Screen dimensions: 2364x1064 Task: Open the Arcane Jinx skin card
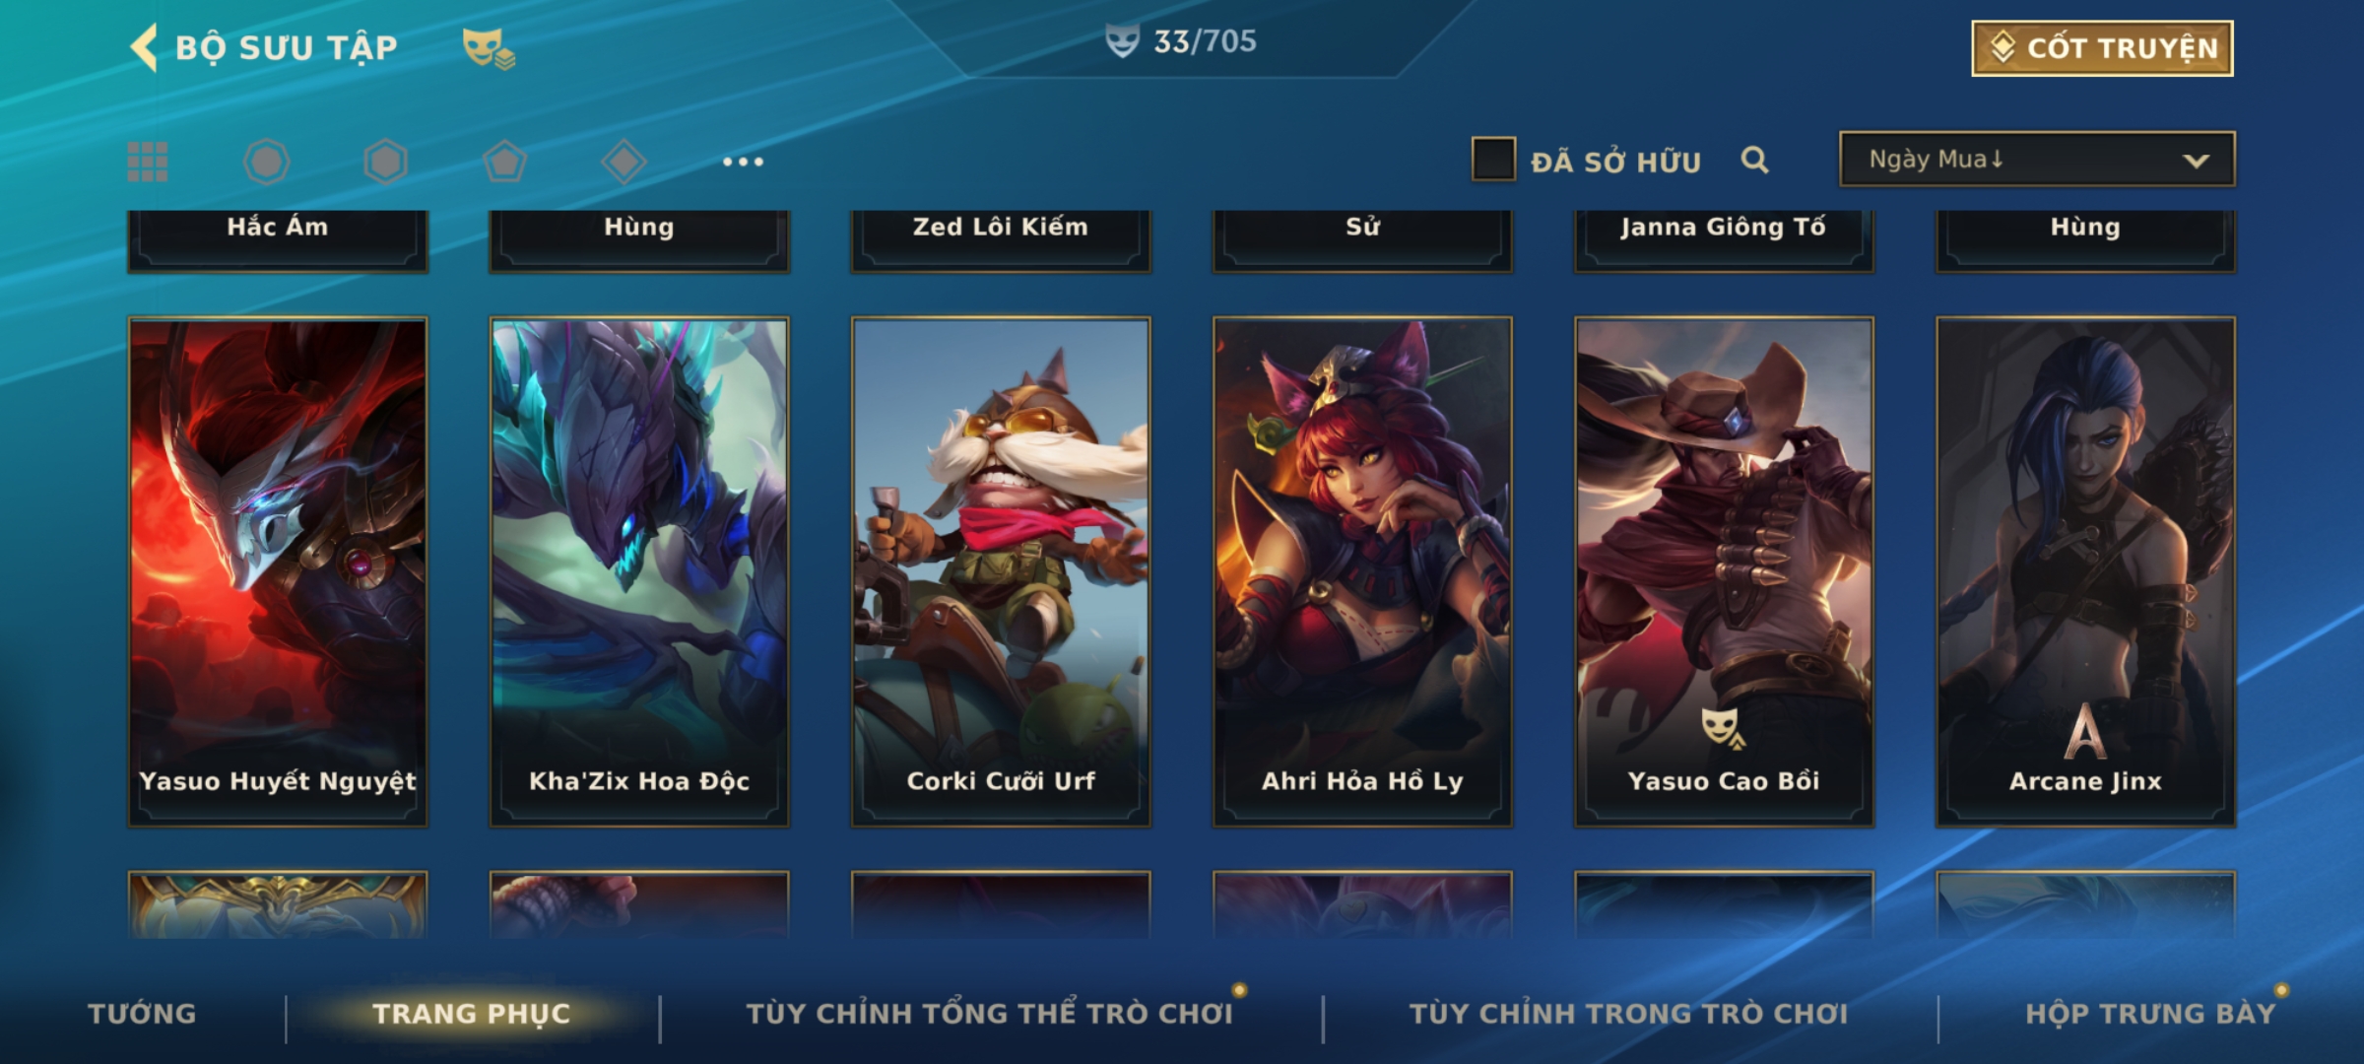[x=2086, y=571]
